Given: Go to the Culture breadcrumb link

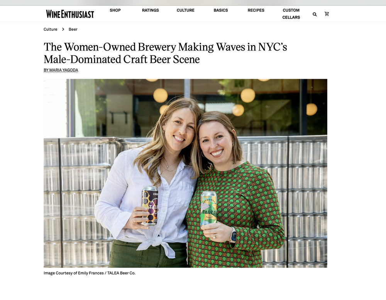Looking at the screenshot, I should (51, 29).
